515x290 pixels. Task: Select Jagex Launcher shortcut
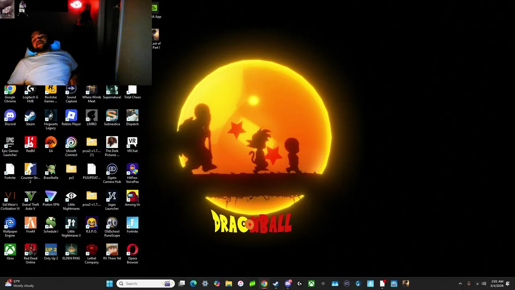[x=112, y=201]
